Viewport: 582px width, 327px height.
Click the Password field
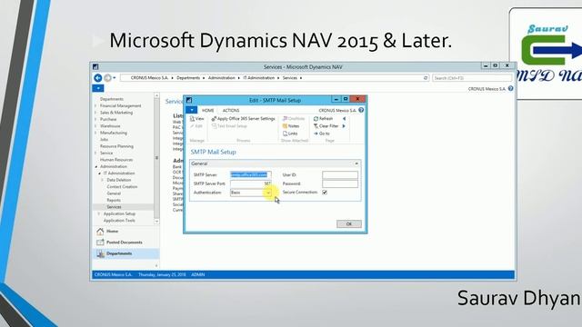point(340,183)
